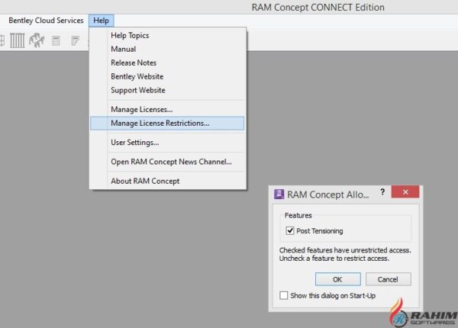Open User Settings from Help menu
Image resolution: width=458 pixels, height=328 pixels.
[x=134, y=142]
